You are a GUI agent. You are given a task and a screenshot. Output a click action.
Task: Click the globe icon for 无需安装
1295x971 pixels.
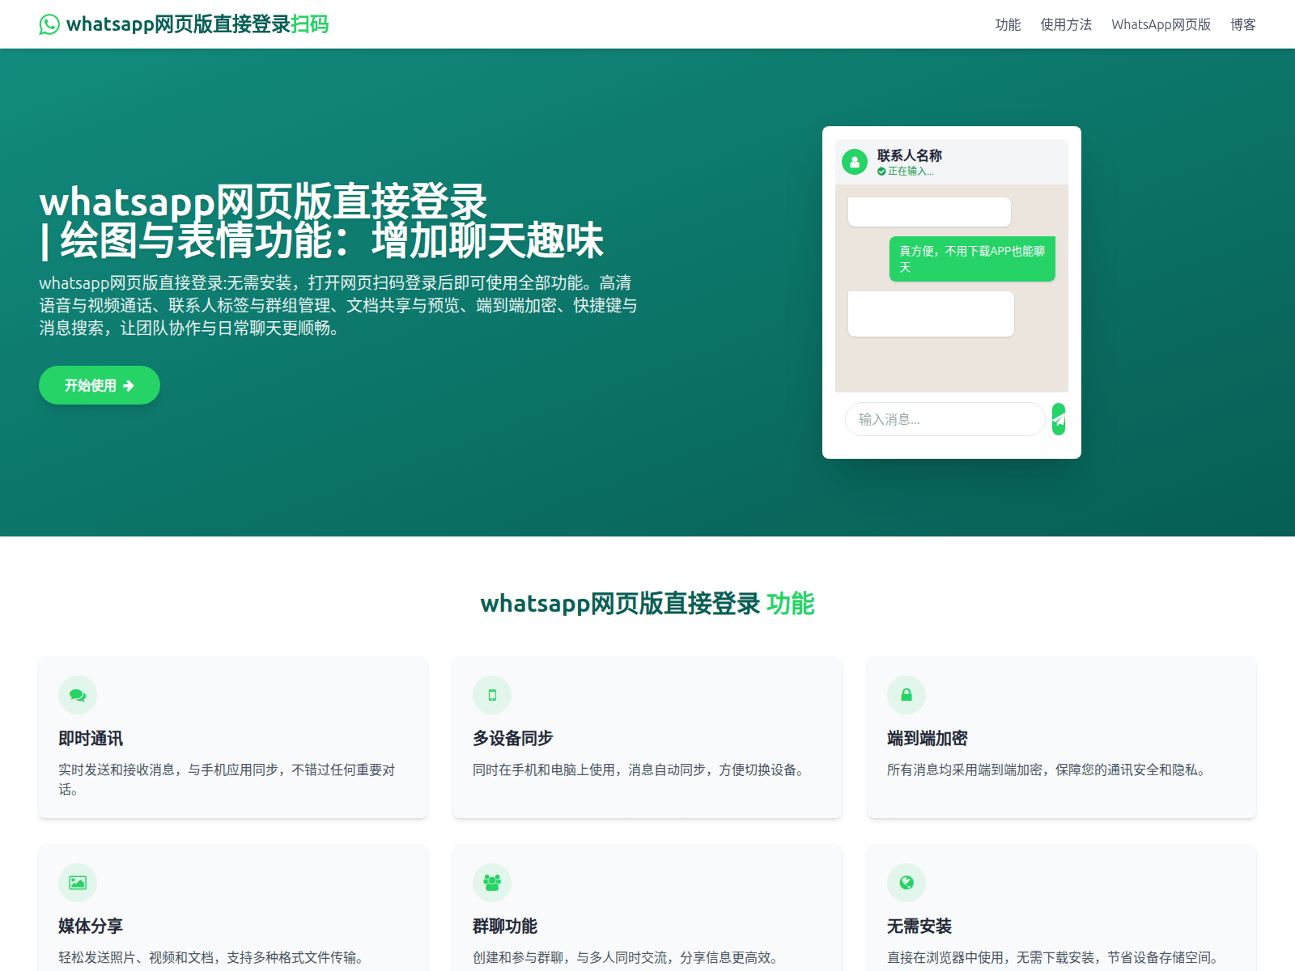[x=906, y=883]
